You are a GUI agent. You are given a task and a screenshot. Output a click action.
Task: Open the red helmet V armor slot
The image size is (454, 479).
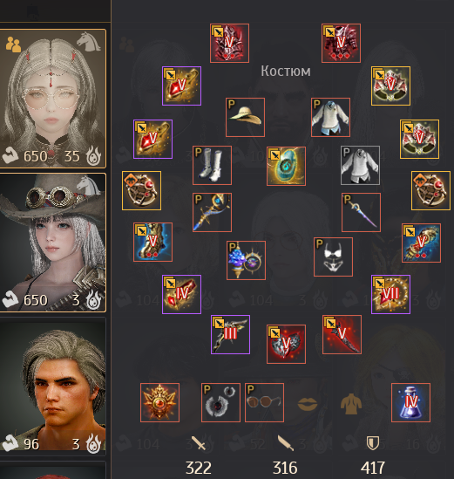pos(229,43)
